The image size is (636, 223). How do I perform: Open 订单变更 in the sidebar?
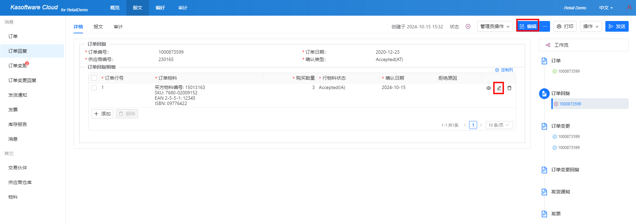(18, 66)
